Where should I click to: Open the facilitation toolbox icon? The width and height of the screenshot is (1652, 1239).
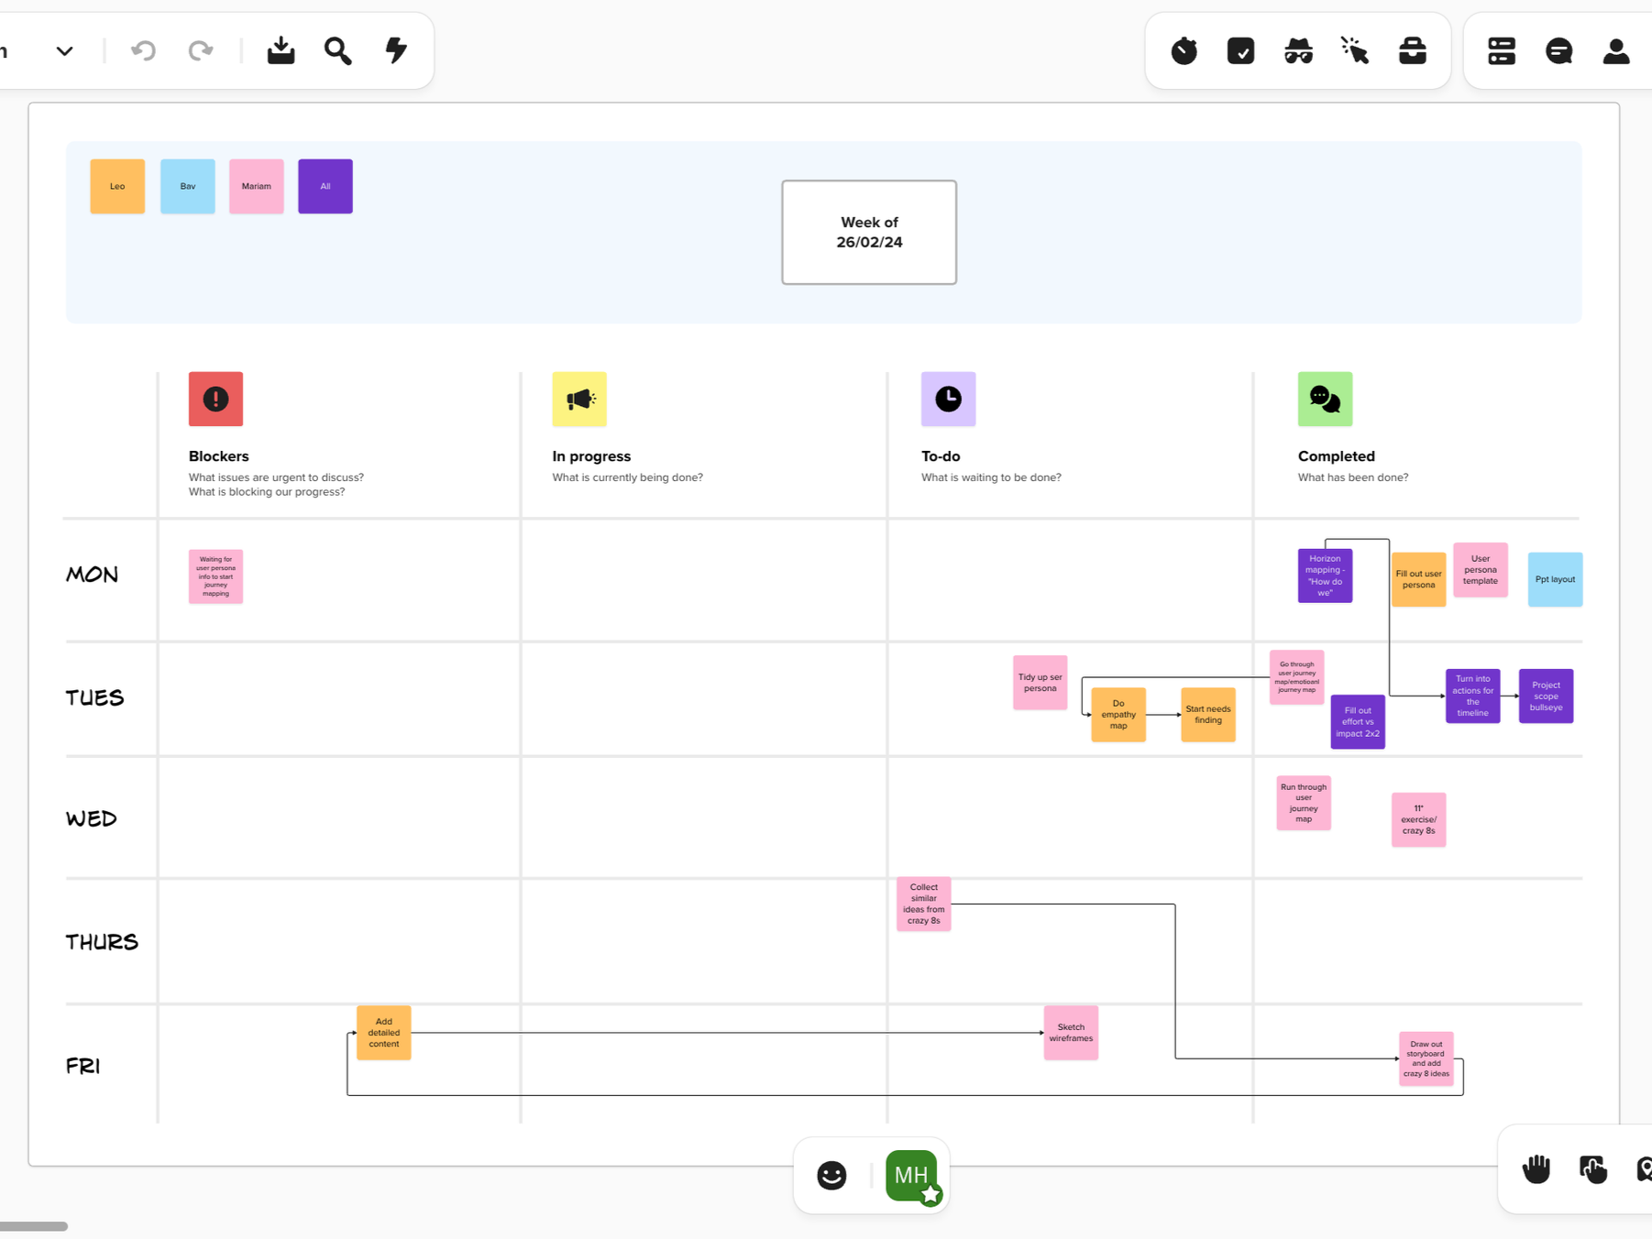tap(1413, 50)
